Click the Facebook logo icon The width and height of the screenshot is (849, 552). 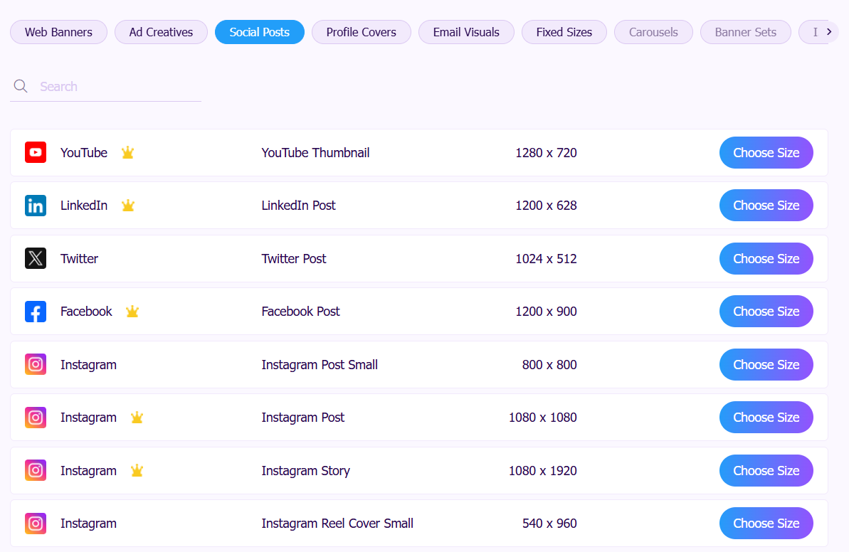35,312
